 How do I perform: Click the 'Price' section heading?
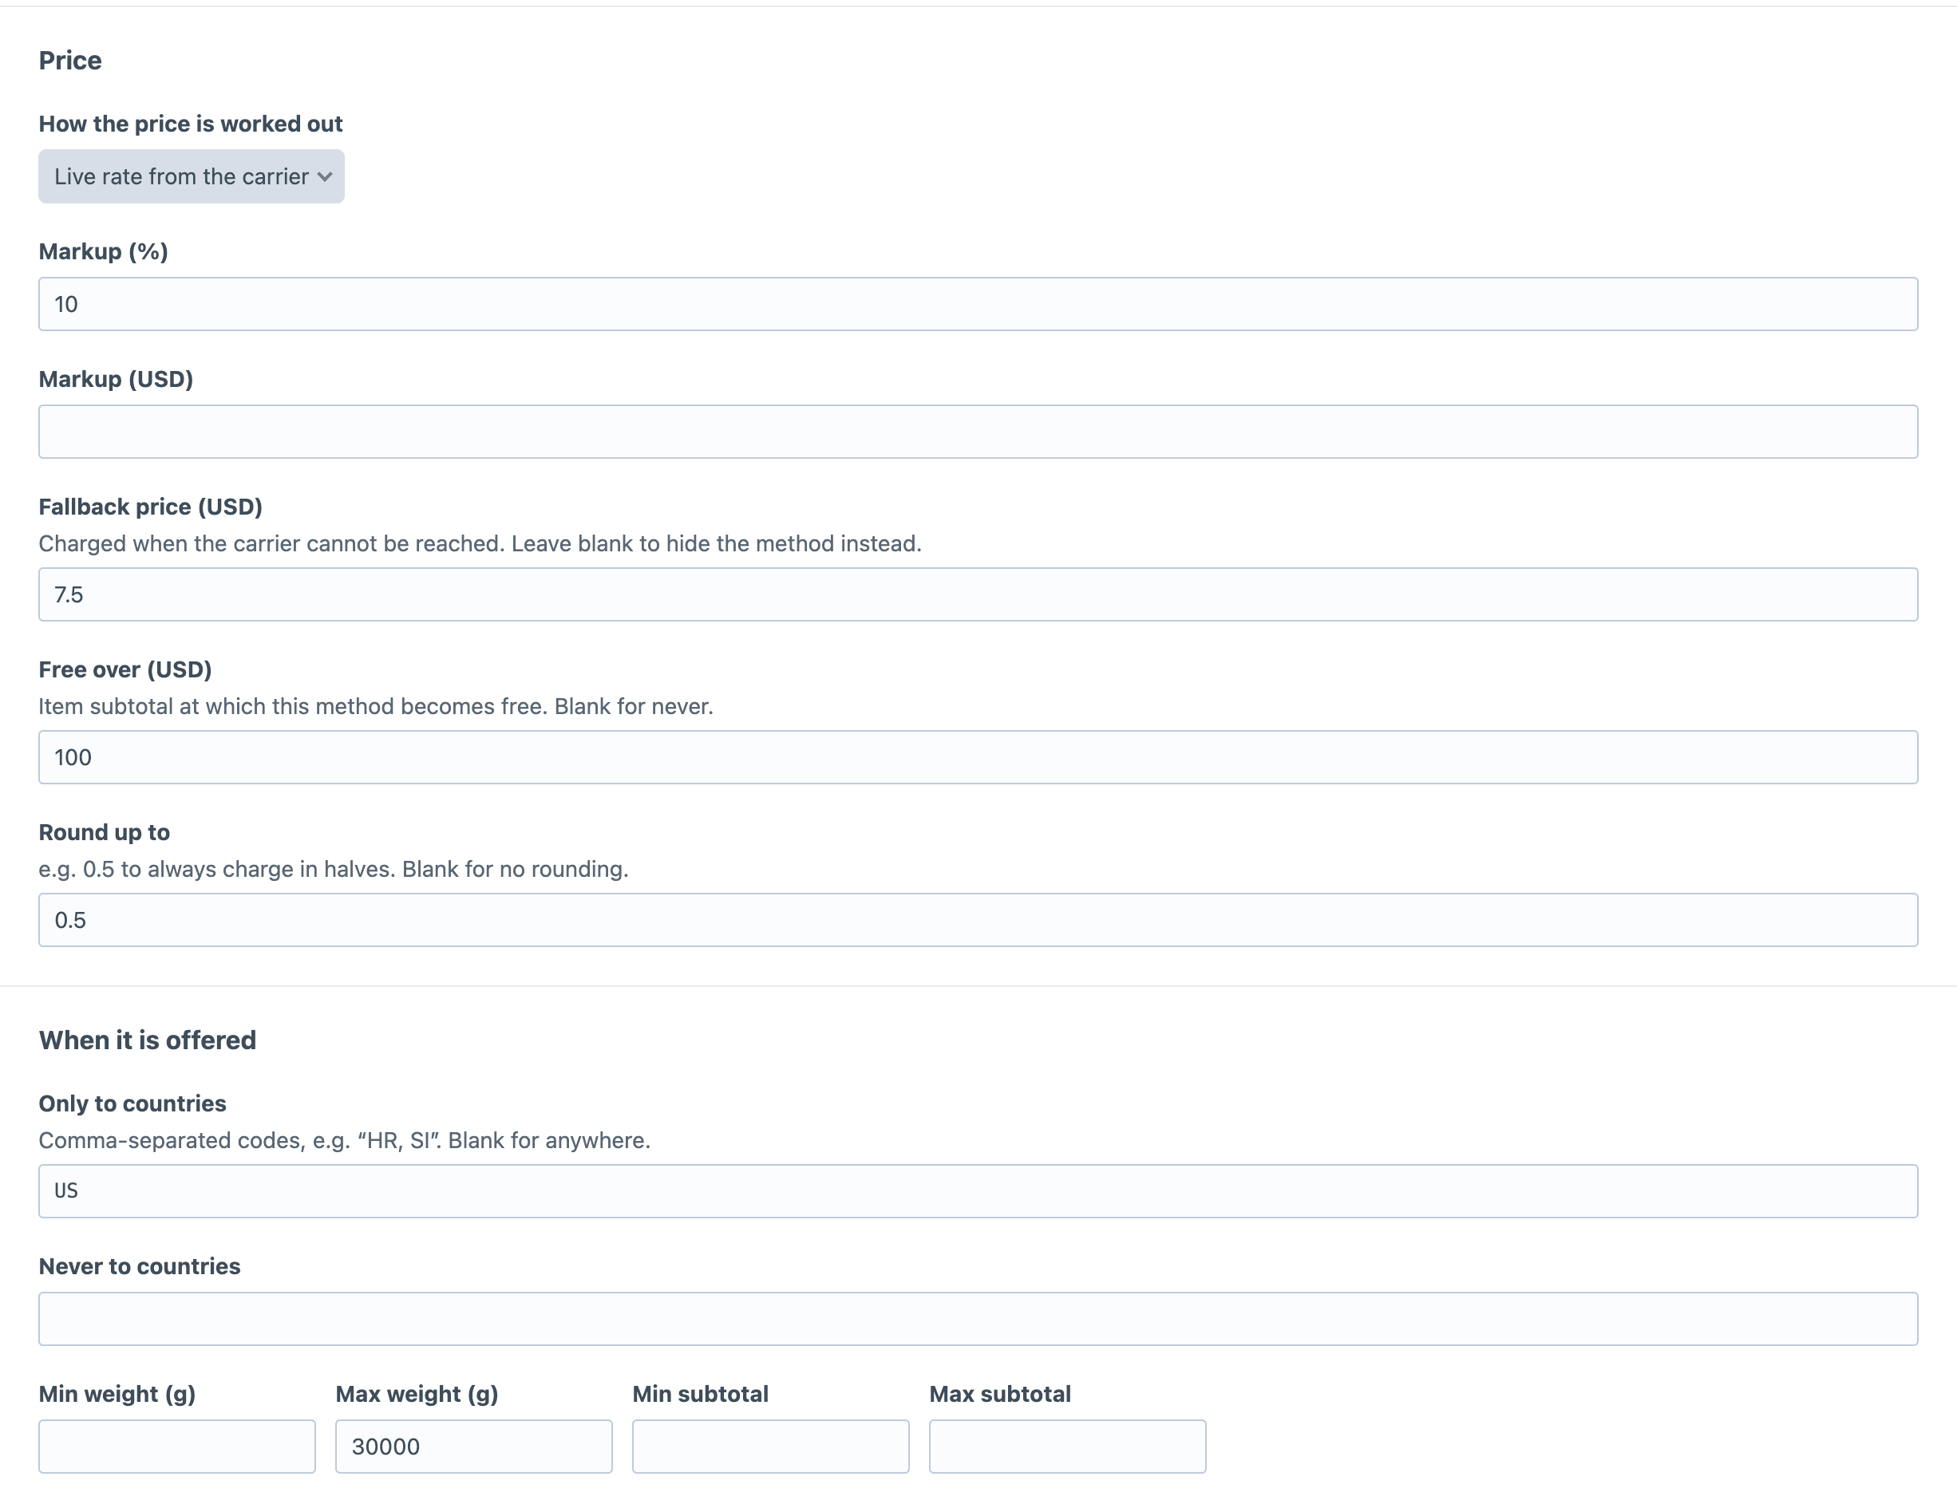click(x=69, y=60)
